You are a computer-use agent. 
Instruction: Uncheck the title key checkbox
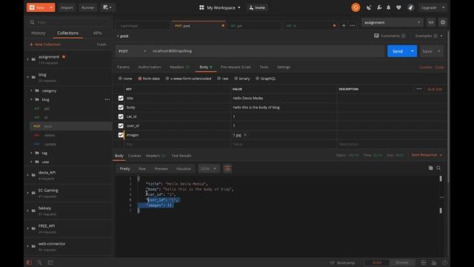coord(121,98)
